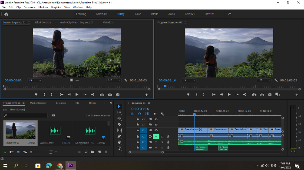The width and height of the screenshot is (304, 170).
Task: Switch to Media Browser tab
Action: (x=38, y=103)
